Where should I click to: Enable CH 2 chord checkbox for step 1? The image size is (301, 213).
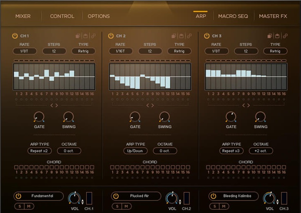pyautogui.click(x=112, y=167)
